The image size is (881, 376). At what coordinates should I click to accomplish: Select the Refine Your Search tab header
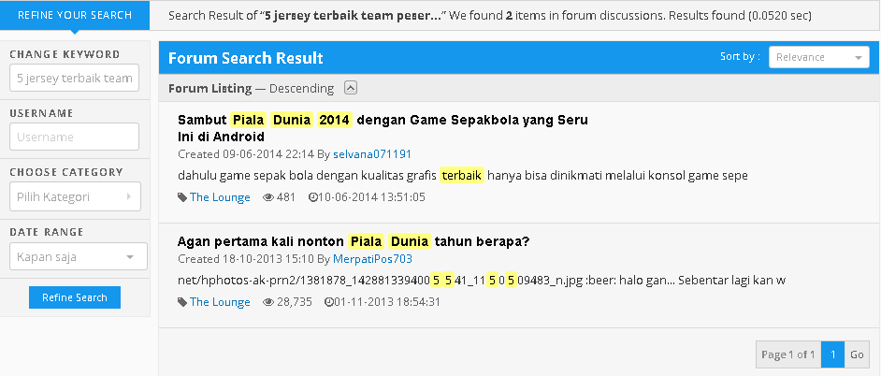coord(75,15)
